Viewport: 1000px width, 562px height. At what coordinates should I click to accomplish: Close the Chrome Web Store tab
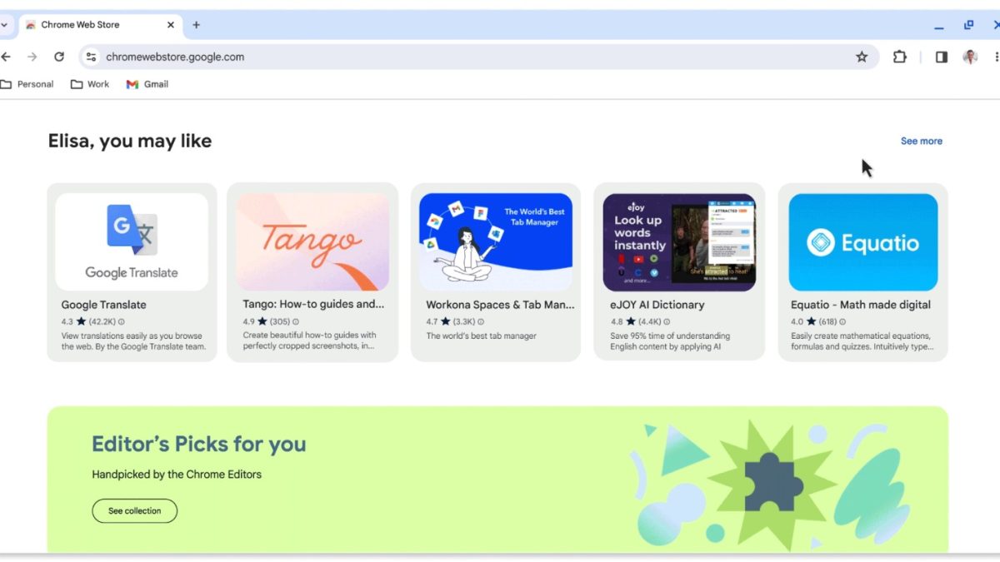point(171,25)
